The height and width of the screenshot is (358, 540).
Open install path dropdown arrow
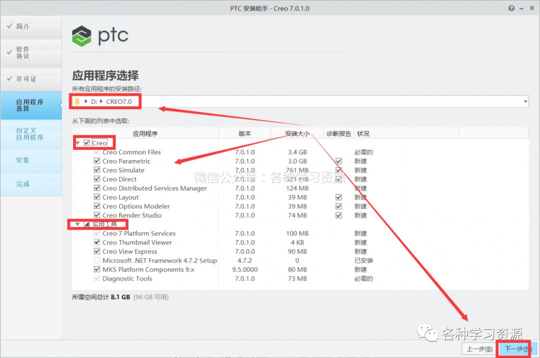click(525, 101)
